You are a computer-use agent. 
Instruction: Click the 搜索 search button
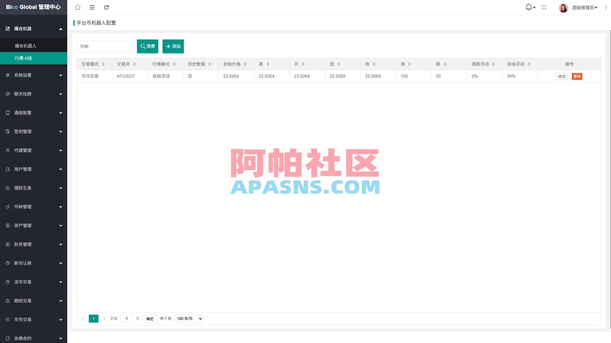(147, 46)
